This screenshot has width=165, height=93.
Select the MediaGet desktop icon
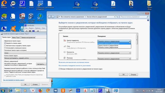coord(40,17)
